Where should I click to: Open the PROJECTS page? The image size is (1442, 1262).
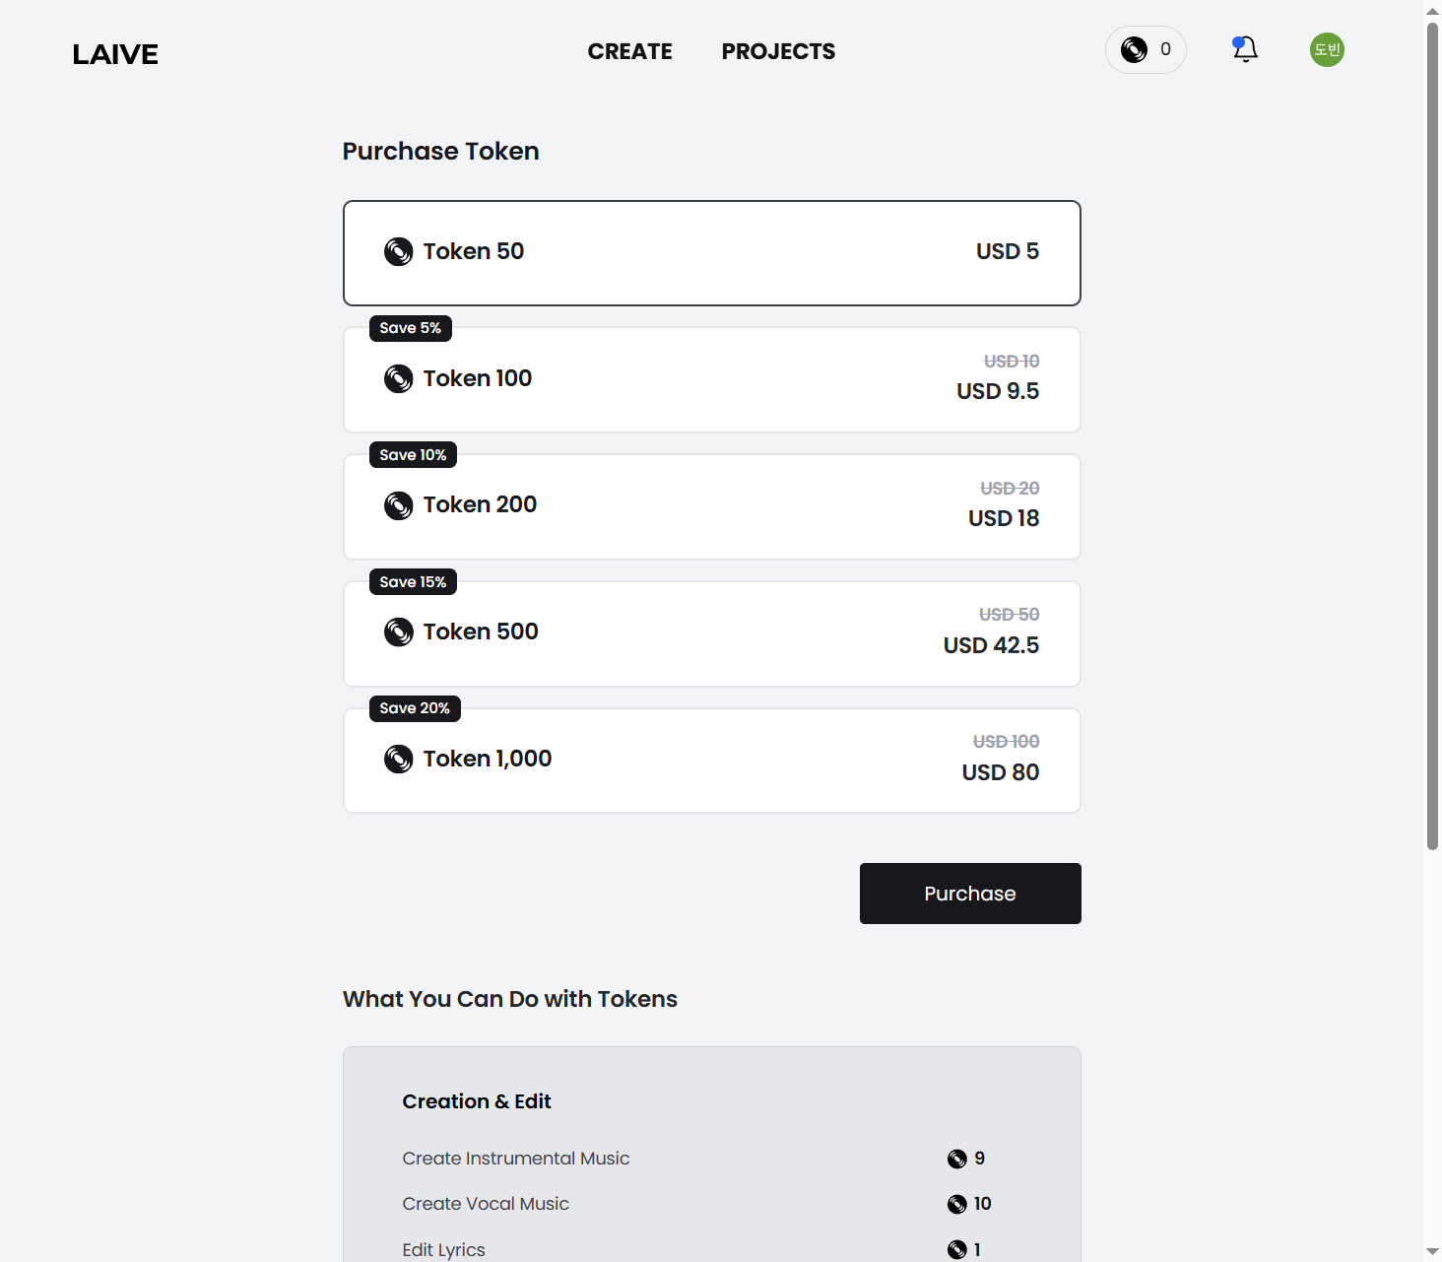click(778, 52)
